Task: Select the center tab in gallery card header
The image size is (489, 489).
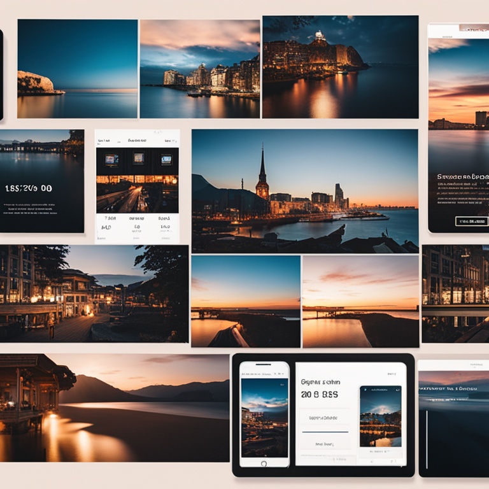Action: coord(137,140)
